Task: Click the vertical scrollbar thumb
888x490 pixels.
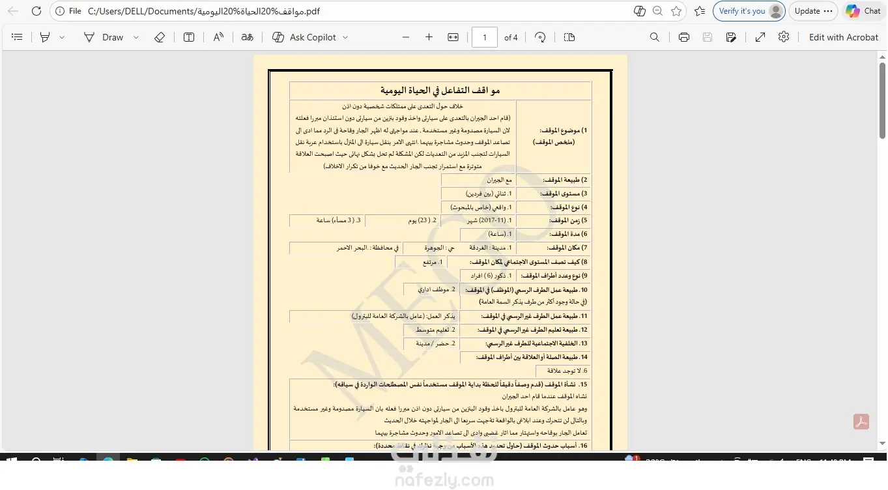Action: pyautogui.click(x=882, y=100)
